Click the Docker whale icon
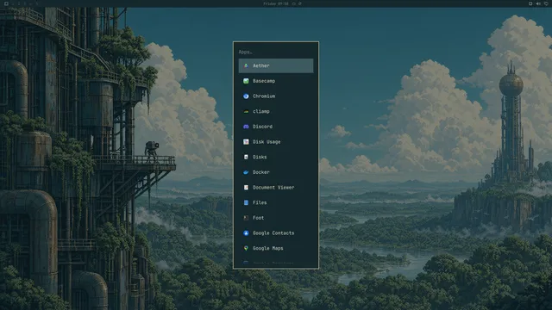The width and height of the screenshot is (552, 310). point(246,172)
